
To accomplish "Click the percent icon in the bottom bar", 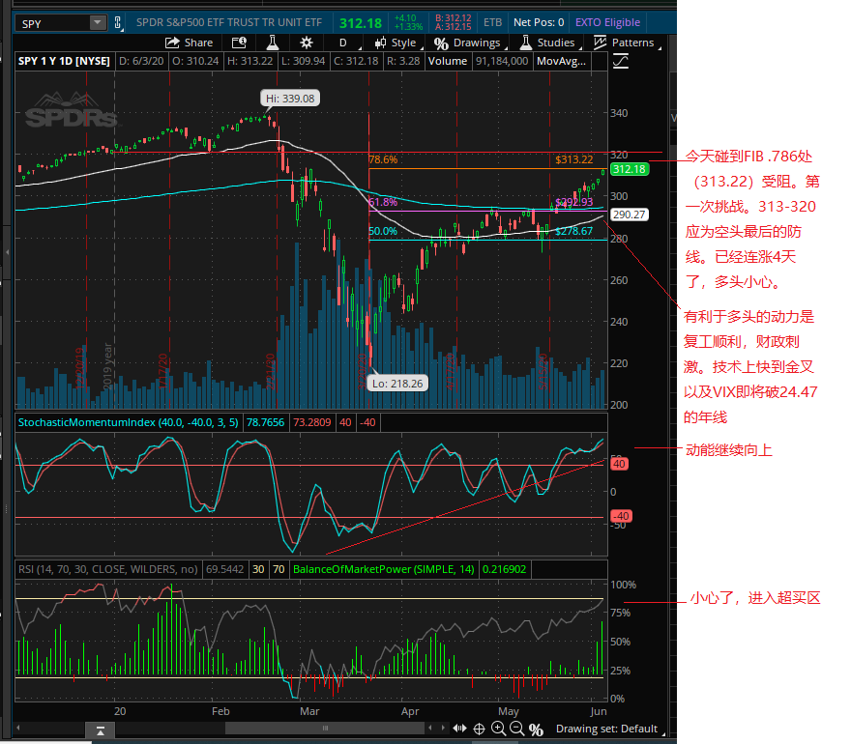I will coord(536,729).
